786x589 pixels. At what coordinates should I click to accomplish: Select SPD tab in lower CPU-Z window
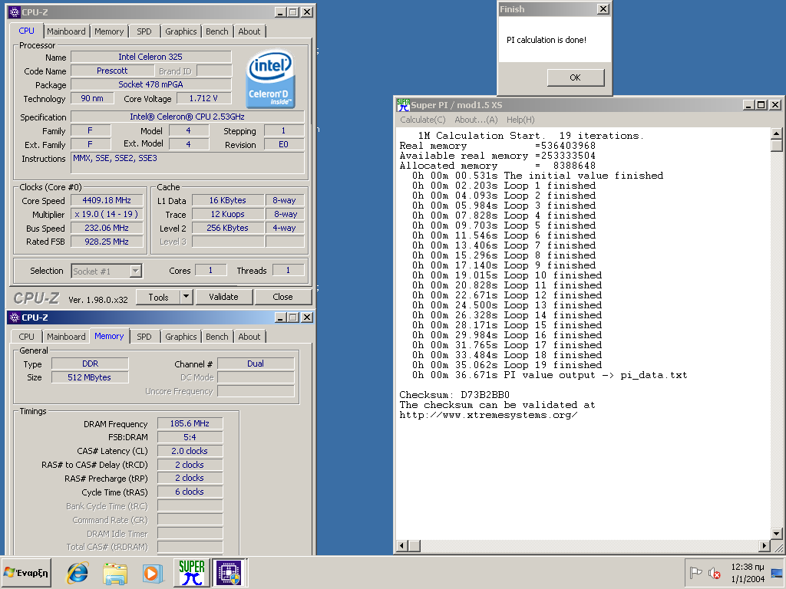pyautogui.click(x=144, y=337)
